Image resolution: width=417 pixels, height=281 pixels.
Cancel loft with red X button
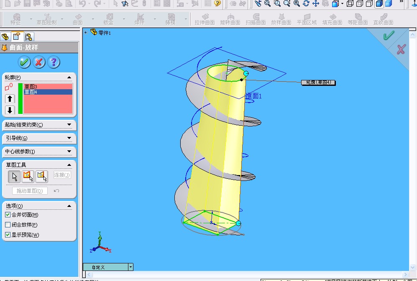pos(39,62)
